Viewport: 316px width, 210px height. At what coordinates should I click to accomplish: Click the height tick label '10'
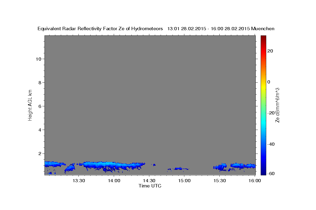[38, 59]
